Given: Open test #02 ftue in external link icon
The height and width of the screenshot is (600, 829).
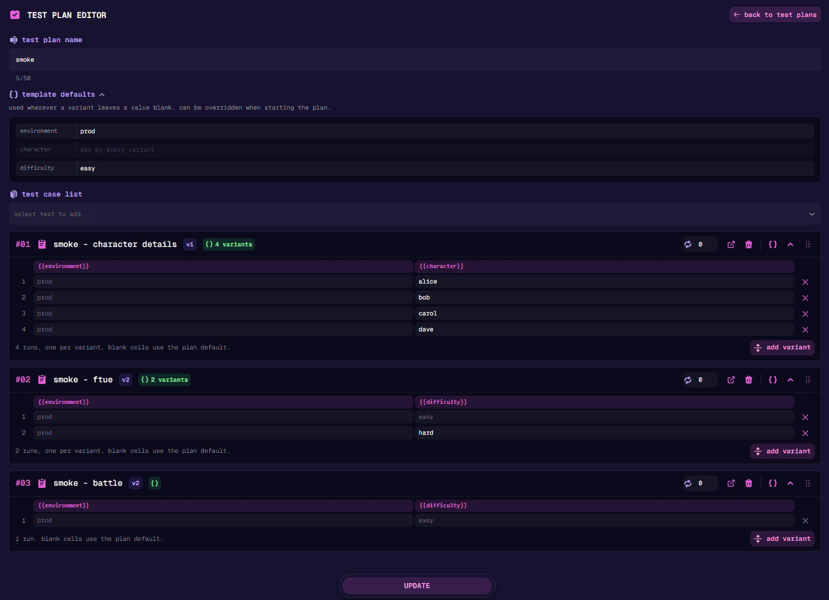Looking at the screenshot, I should (x=731, y=380).
